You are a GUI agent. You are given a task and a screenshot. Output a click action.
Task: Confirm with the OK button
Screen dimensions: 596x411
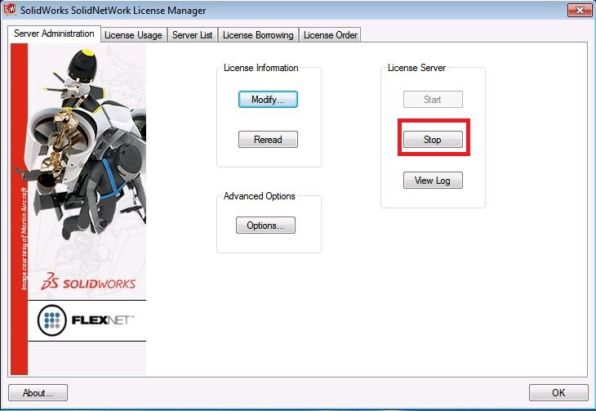(x=558, y=393)
